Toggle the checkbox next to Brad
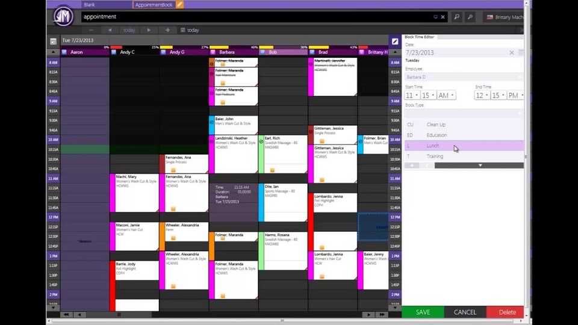 [x=312, y=52]
